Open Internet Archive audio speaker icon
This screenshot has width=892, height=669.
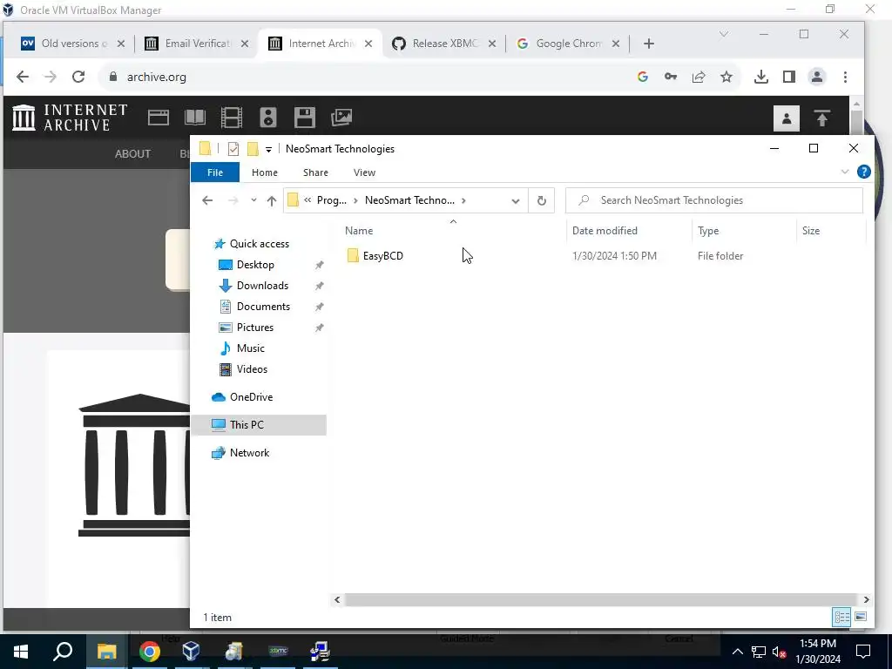[x=268, y=118]
